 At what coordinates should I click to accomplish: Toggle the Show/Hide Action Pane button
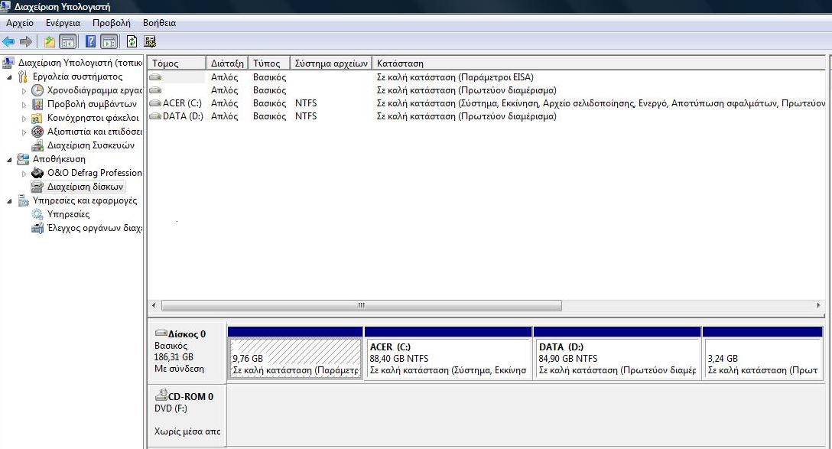(x=109, y=41)
